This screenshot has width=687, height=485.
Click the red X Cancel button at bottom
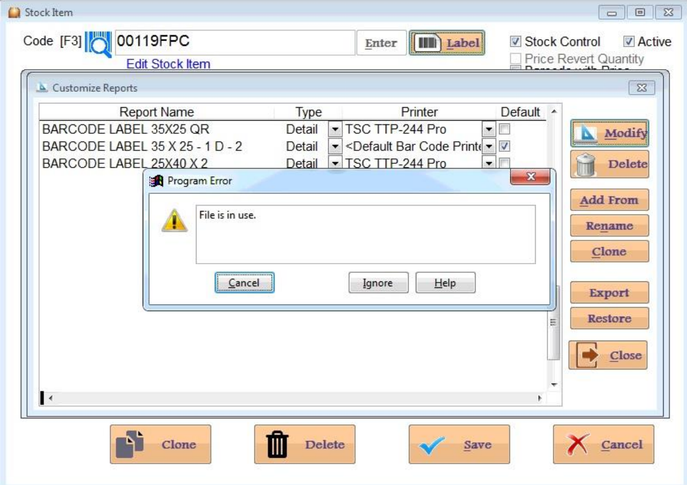[603, 445]
